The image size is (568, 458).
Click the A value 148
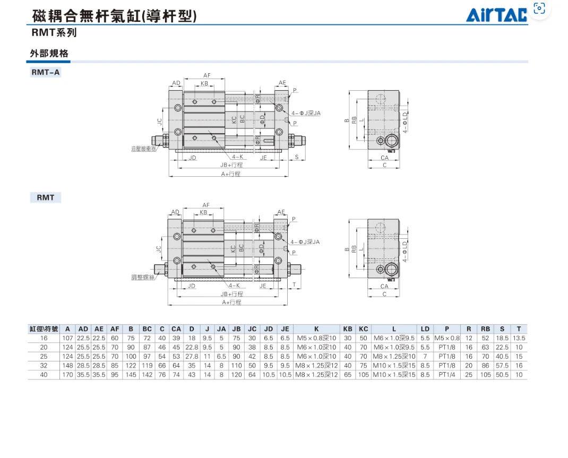point(67,366)
